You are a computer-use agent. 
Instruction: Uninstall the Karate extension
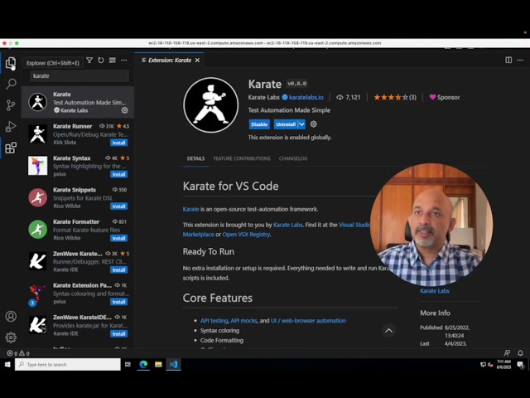pos(286,124)
